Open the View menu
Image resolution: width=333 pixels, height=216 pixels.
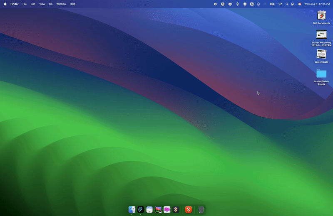point(42,4)
